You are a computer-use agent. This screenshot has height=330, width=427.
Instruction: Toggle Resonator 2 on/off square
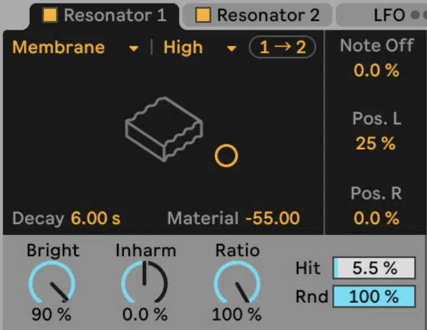pyautogui.click(x=203, y=15)
